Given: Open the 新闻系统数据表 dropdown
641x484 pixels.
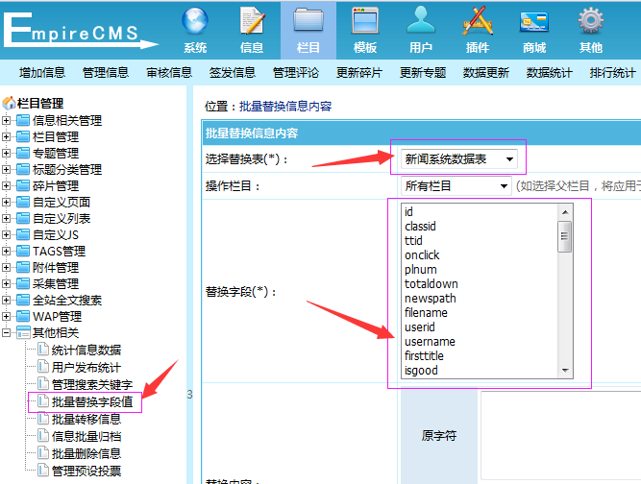Looking at the screenshot, I should [x=459, y=158].
